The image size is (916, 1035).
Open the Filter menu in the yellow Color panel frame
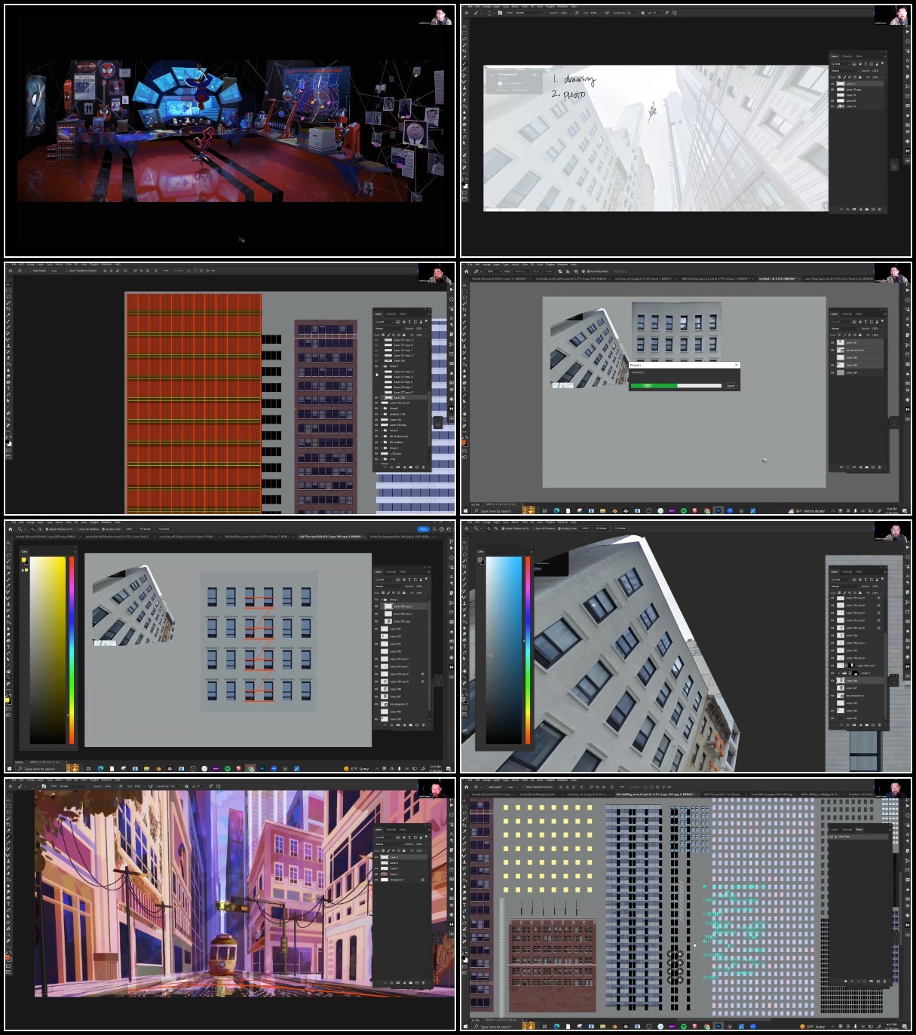[x=69, y=522]
